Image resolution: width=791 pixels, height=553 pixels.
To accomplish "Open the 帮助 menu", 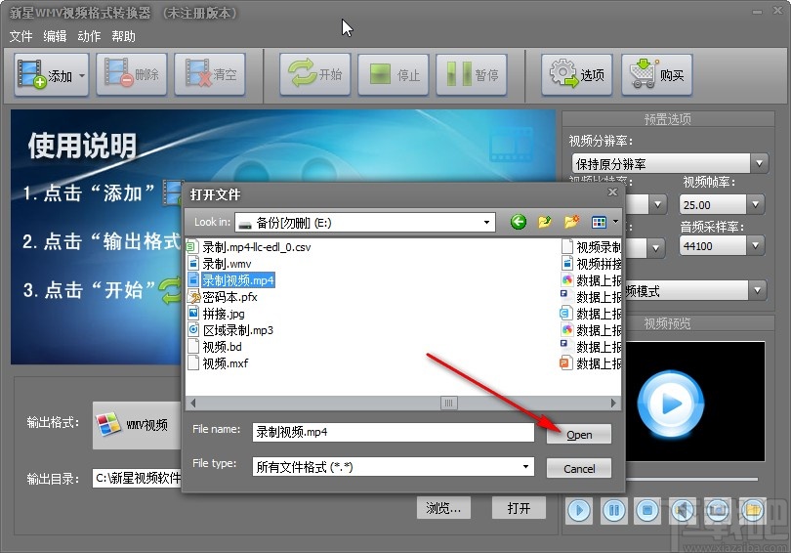I will click(124, 36).
